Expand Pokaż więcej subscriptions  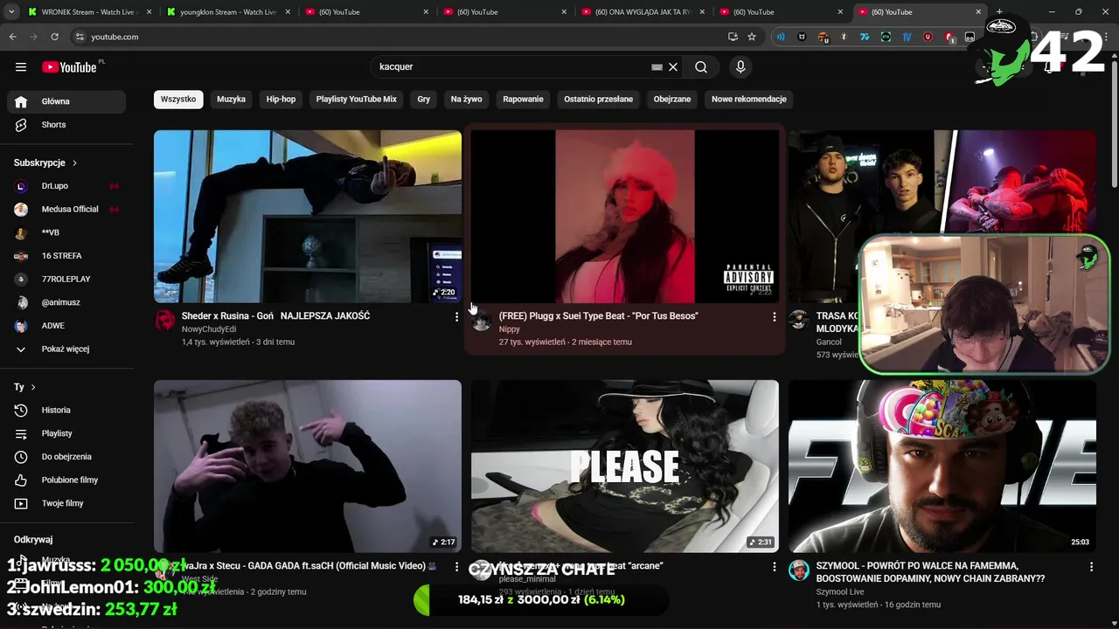pos(66,349)
